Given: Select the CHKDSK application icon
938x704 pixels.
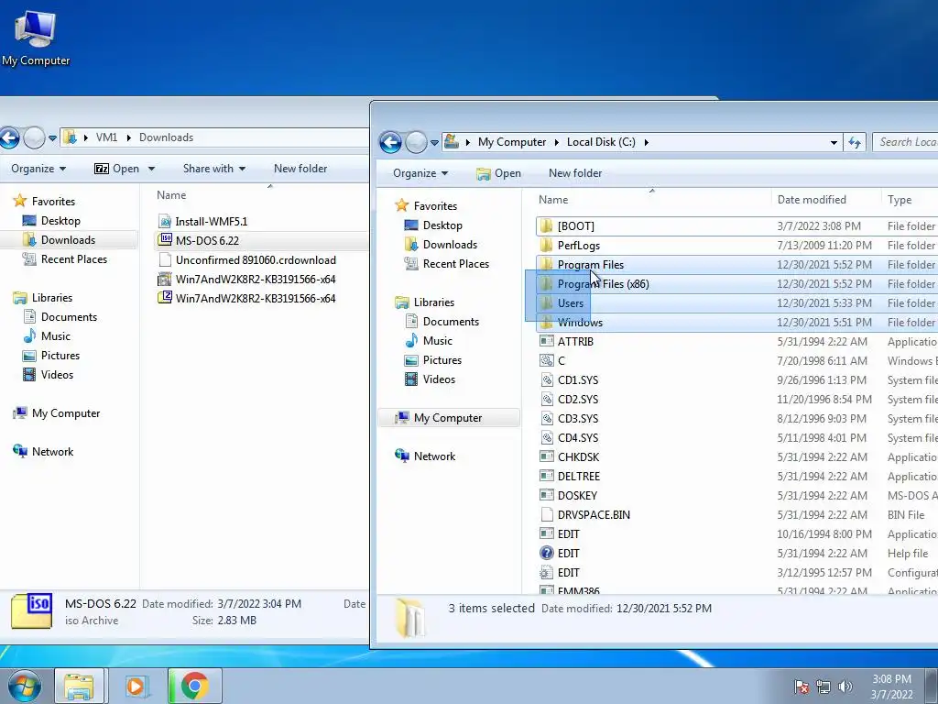Looking at the screenshot, I should [x=546, y=456].
